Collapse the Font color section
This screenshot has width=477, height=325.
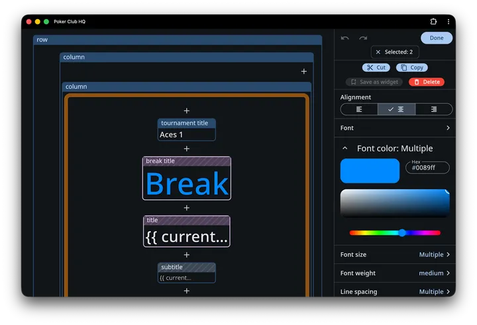coord(344,148)
